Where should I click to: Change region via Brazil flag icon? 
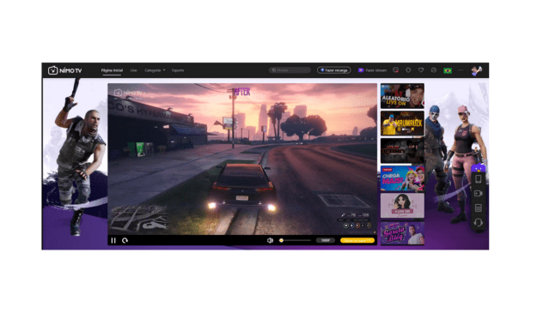(x=448, y=70)
